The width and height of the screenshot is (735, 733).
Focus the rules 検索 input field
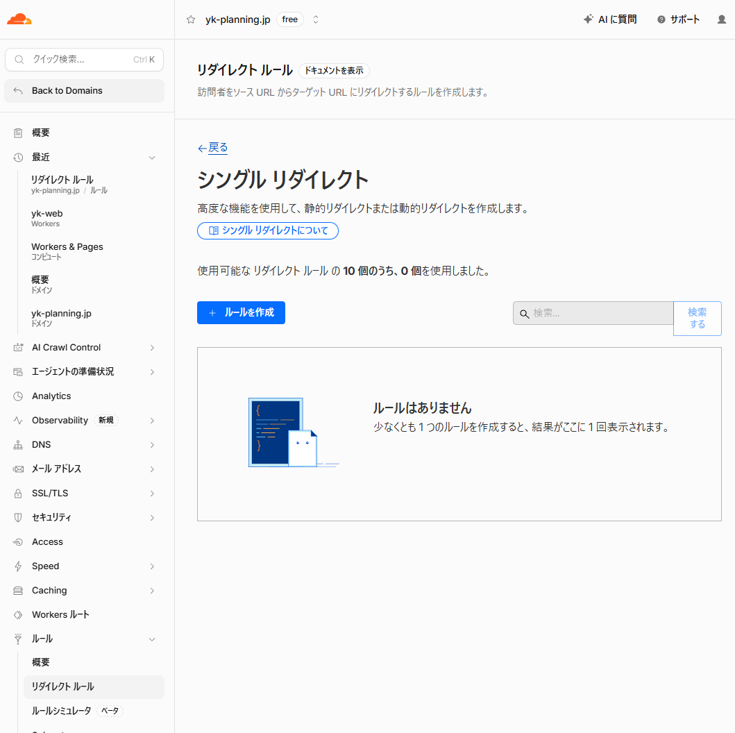(593, 314)
